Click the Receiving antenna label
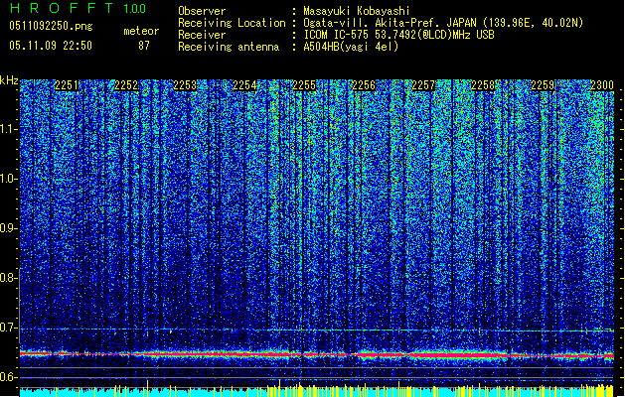Screen dimensions: 625x397 229,47
